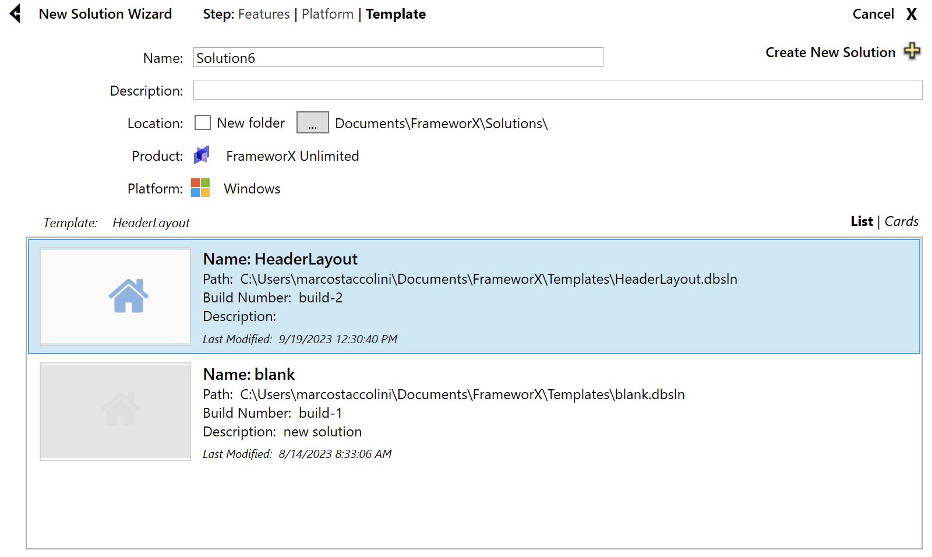Image resolution: width=932 pixels, height=557 pixels.
Task: Click the Create New Solution text
Action: (830, 52)
